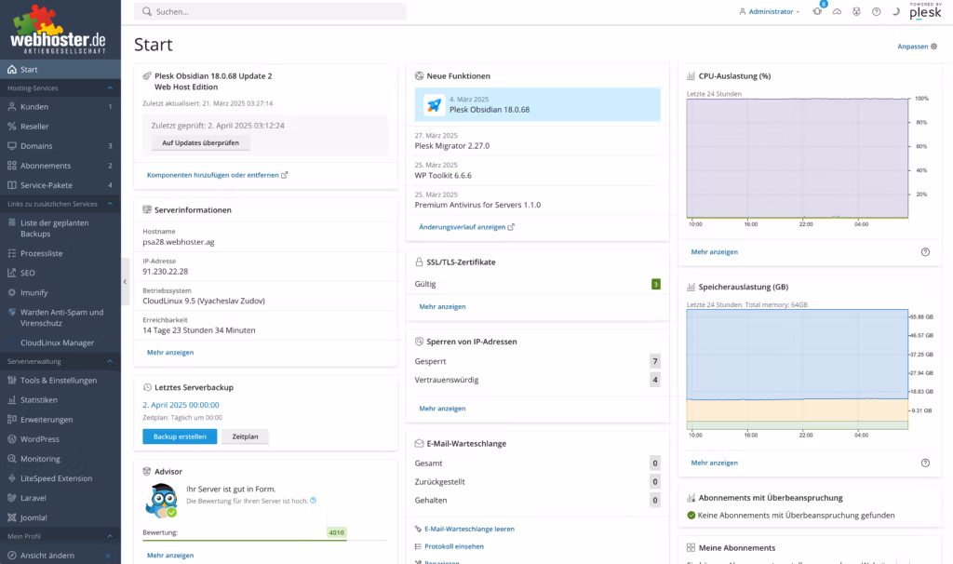
Task: Click the Speicherauslastung memory chart
Action: click(798, 369)
